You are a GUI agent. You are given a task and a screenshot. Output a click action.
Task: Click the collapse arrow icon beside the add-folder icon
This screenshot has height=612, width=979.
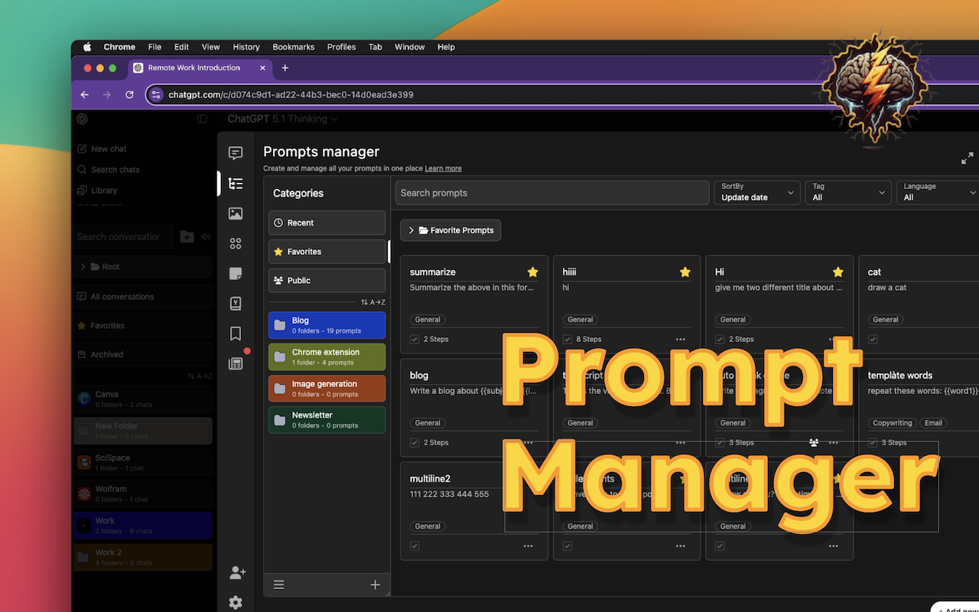pyautogui.click(x=206, y=237)
